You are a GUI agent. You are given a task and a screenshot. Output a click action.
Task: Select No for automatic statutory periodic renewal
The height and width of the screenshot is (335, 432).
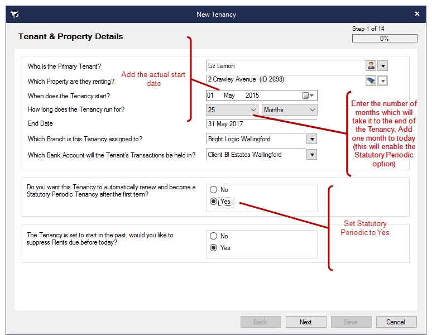214,189
